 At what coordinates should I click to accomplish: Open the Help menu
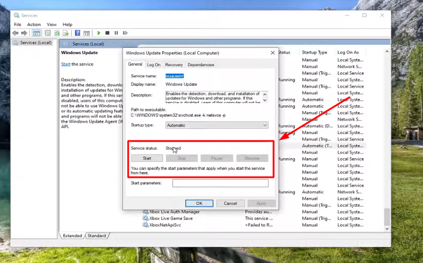tap(67, 24)
